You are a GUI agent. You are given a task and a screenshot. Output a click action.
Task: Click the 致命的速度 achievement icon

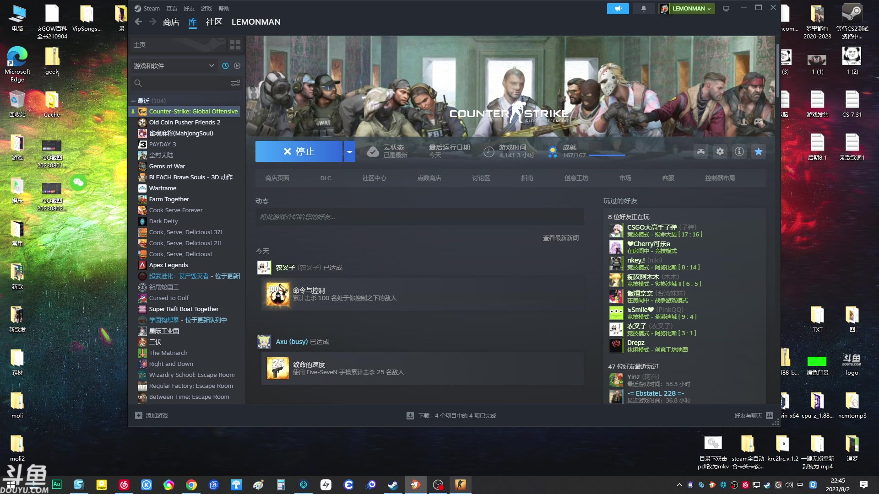278,368
